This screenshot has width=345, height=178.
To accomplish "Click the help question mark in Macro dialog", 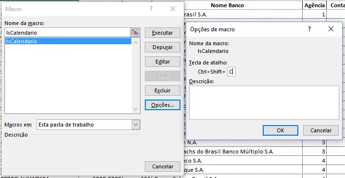I will pos(151,9).
